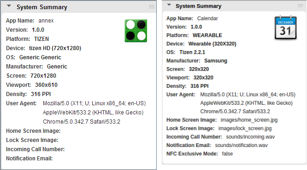Select the 'Mozilla/5.0' user agent line in annex panel
The width and height of the screenshot is (307, 170).
[x=94, y=103]
